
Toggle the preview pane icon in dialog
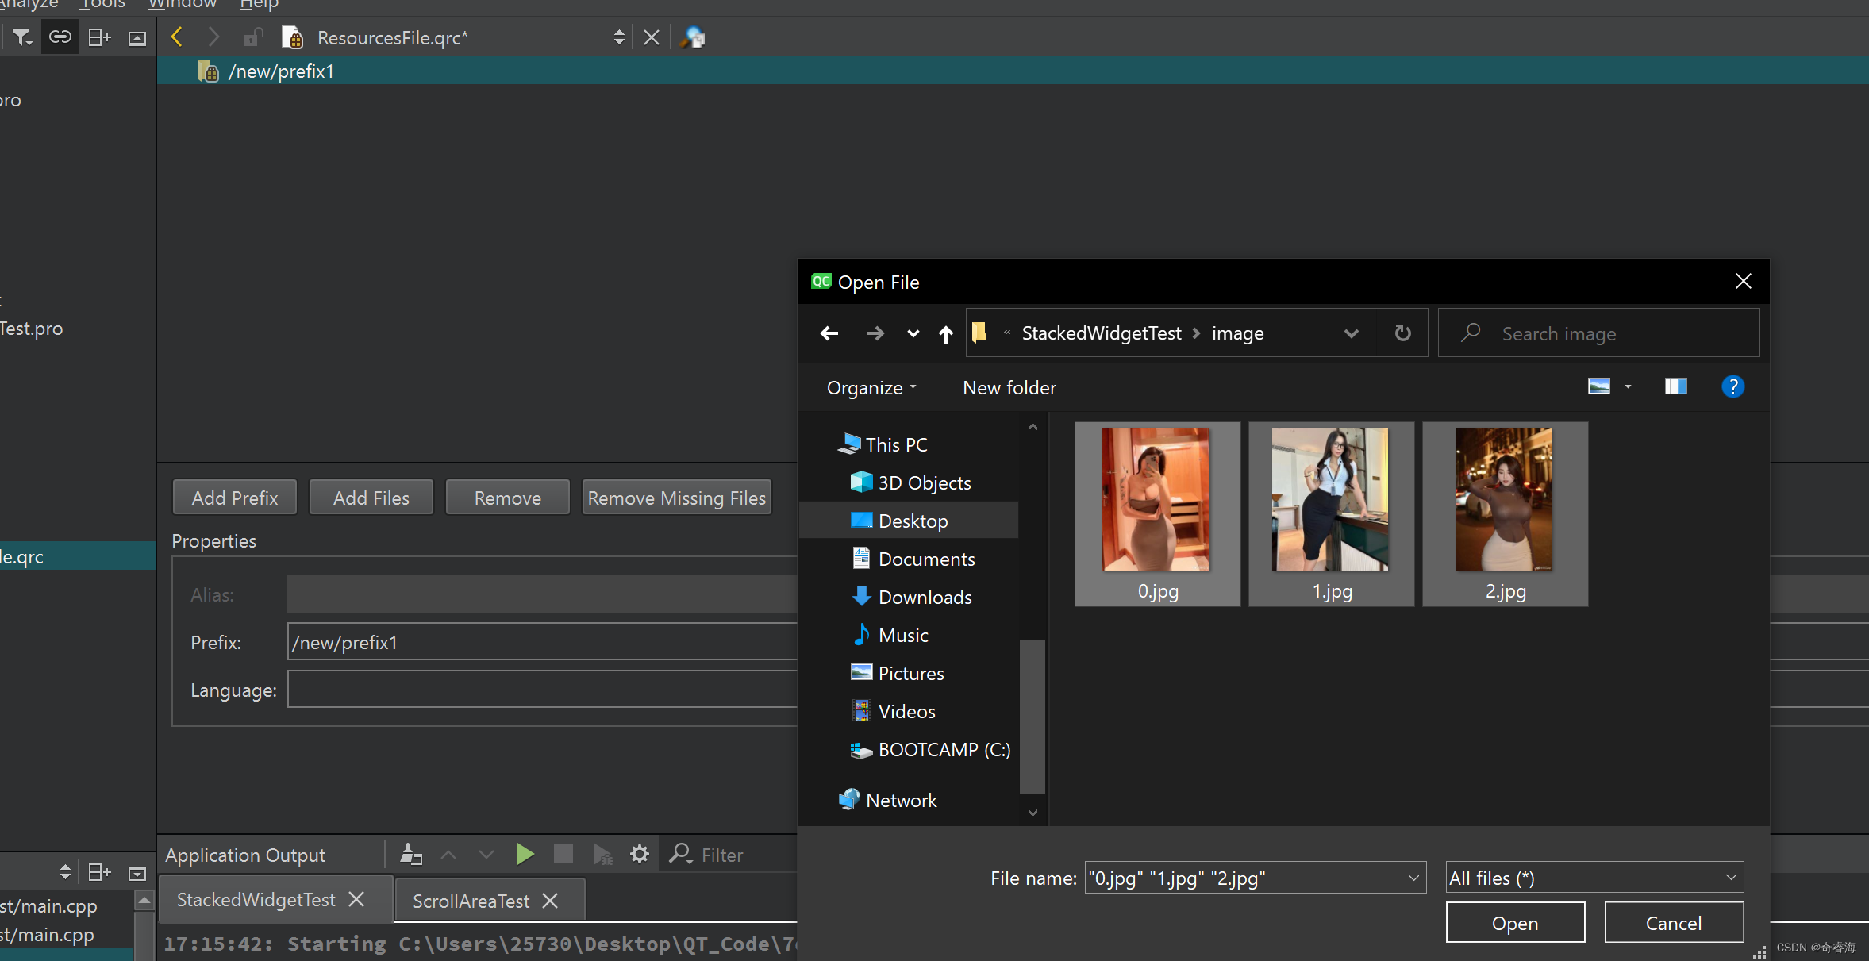(x=1675, y=386)
